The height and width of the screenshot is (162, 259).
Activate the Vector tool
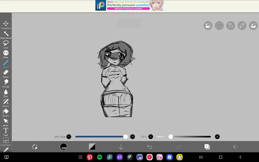(x=6, y=123)
